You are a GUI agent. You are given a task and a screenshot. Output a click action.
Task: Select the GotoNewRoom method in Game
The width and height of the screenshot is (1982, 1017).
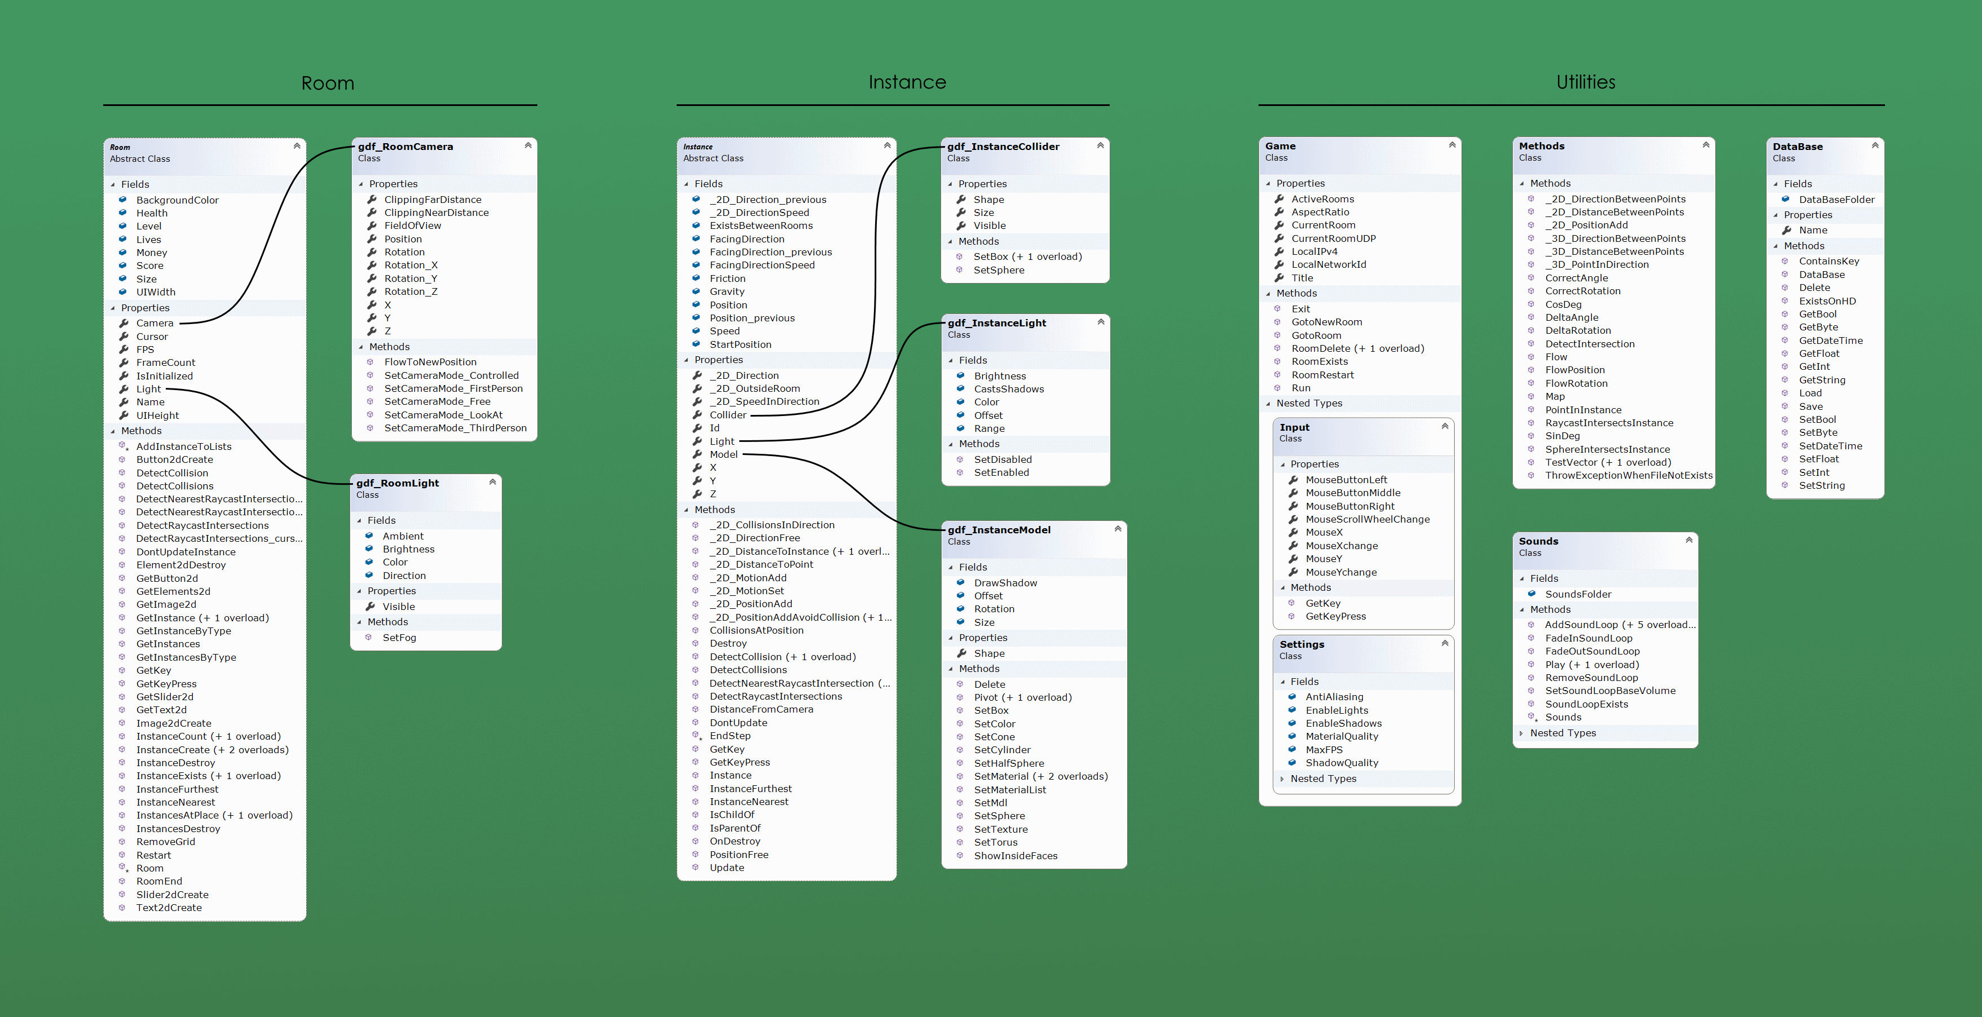coord(1326,322)
